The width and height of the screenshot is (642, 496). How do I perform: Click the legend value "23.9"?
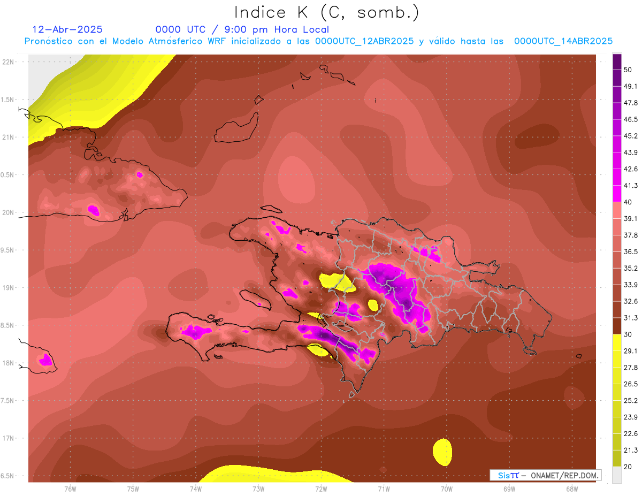point(631,417)
